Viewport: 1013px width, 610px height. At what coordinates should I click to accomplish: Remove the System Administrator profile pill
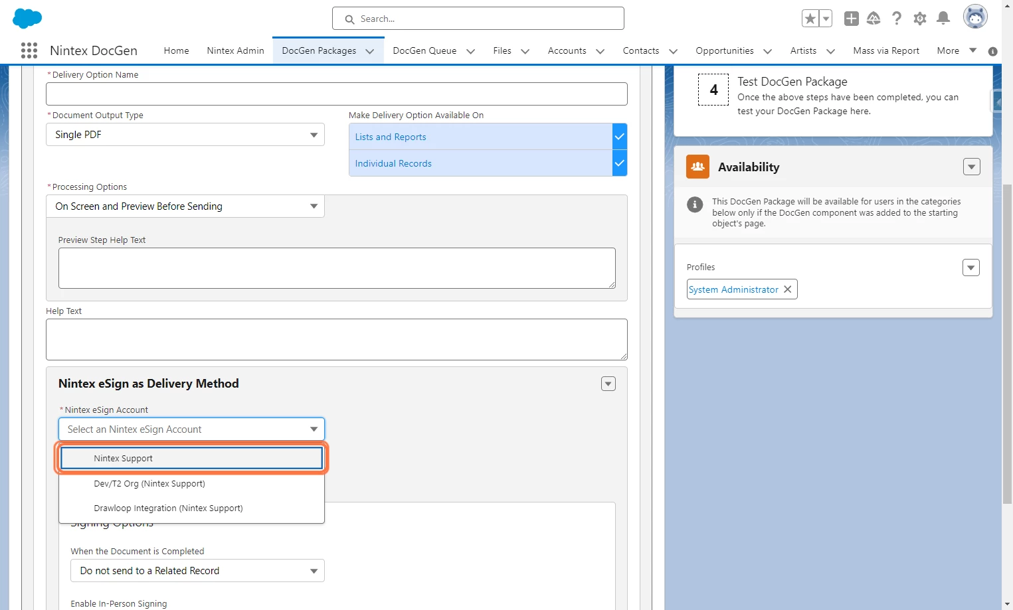[x=787, y=289]
